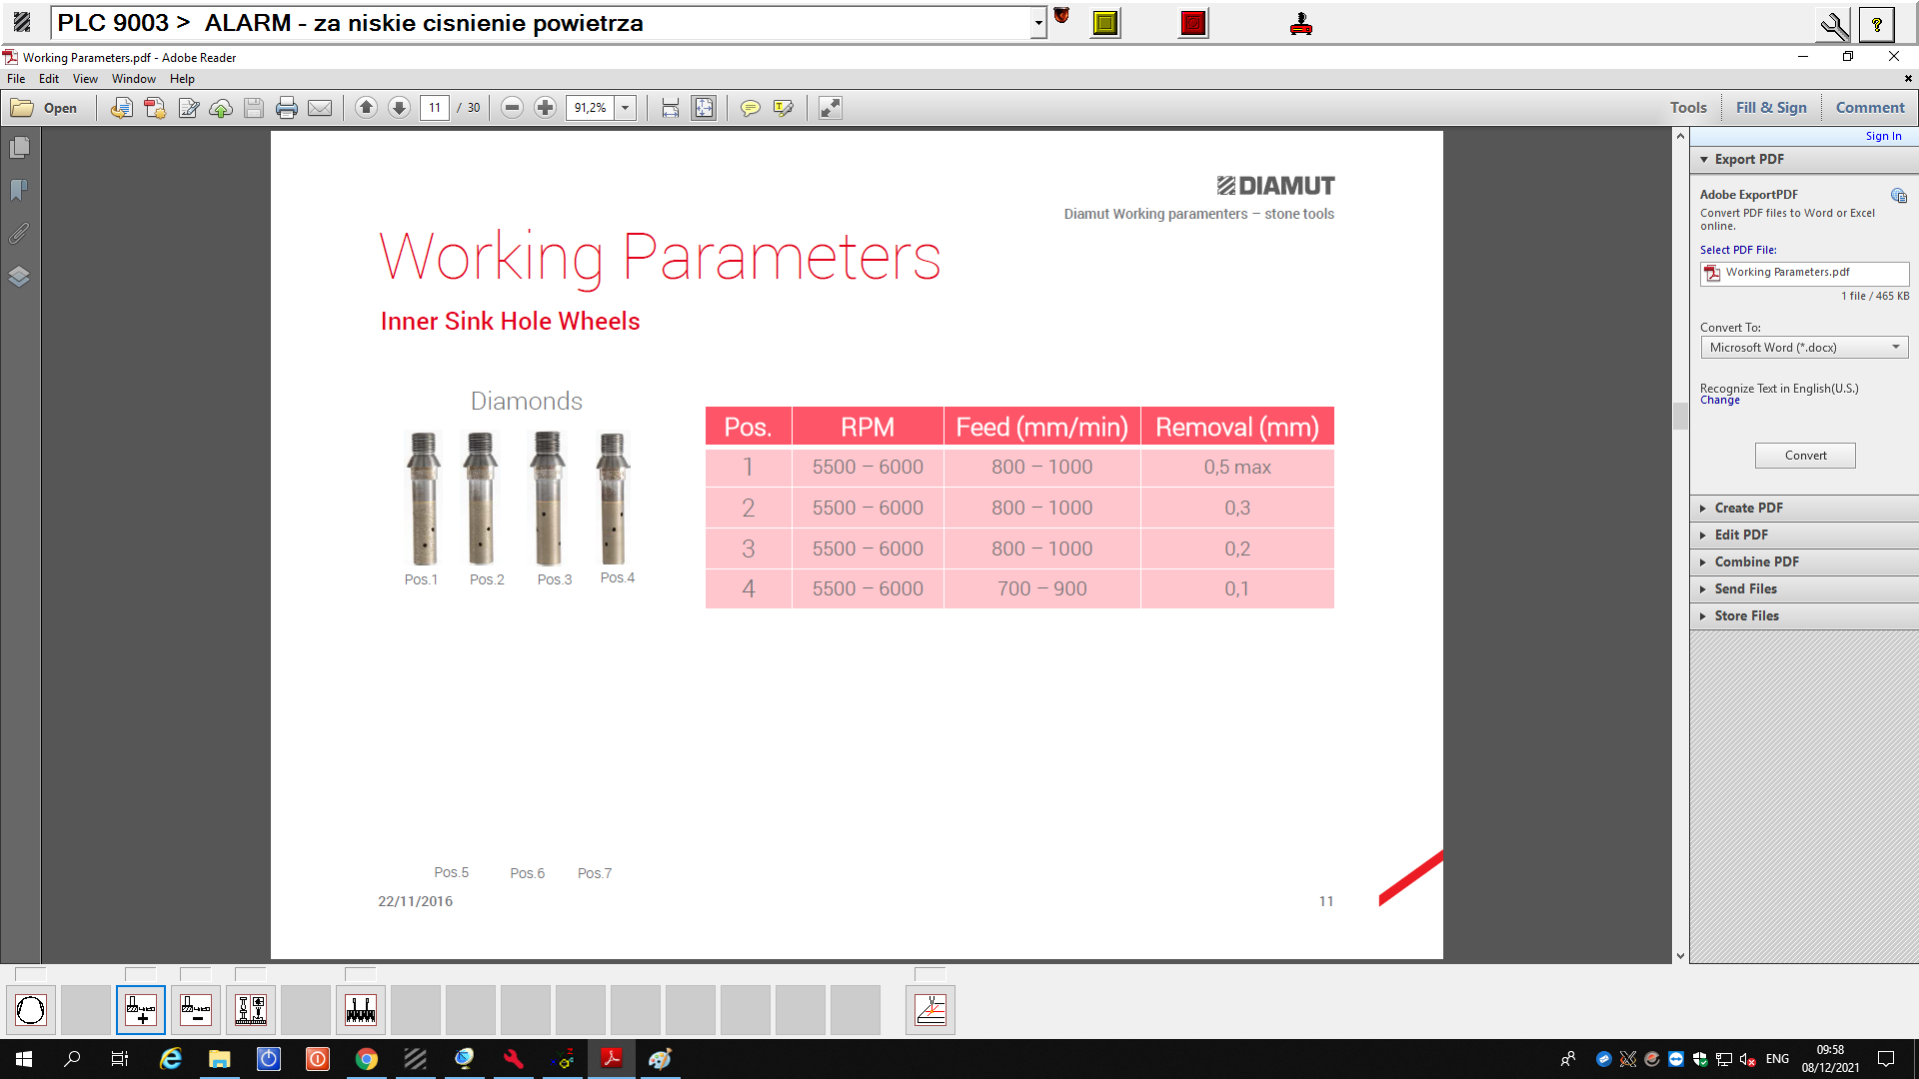Viewport: 1919px width, 1079px height.
Task: Expand the Create PDF section
Action: pos(1748,508)
